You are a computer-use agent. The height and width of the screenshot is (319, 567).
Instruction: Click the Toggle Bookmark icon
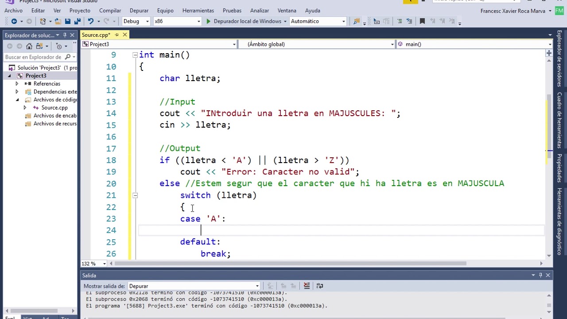point(422,21)
